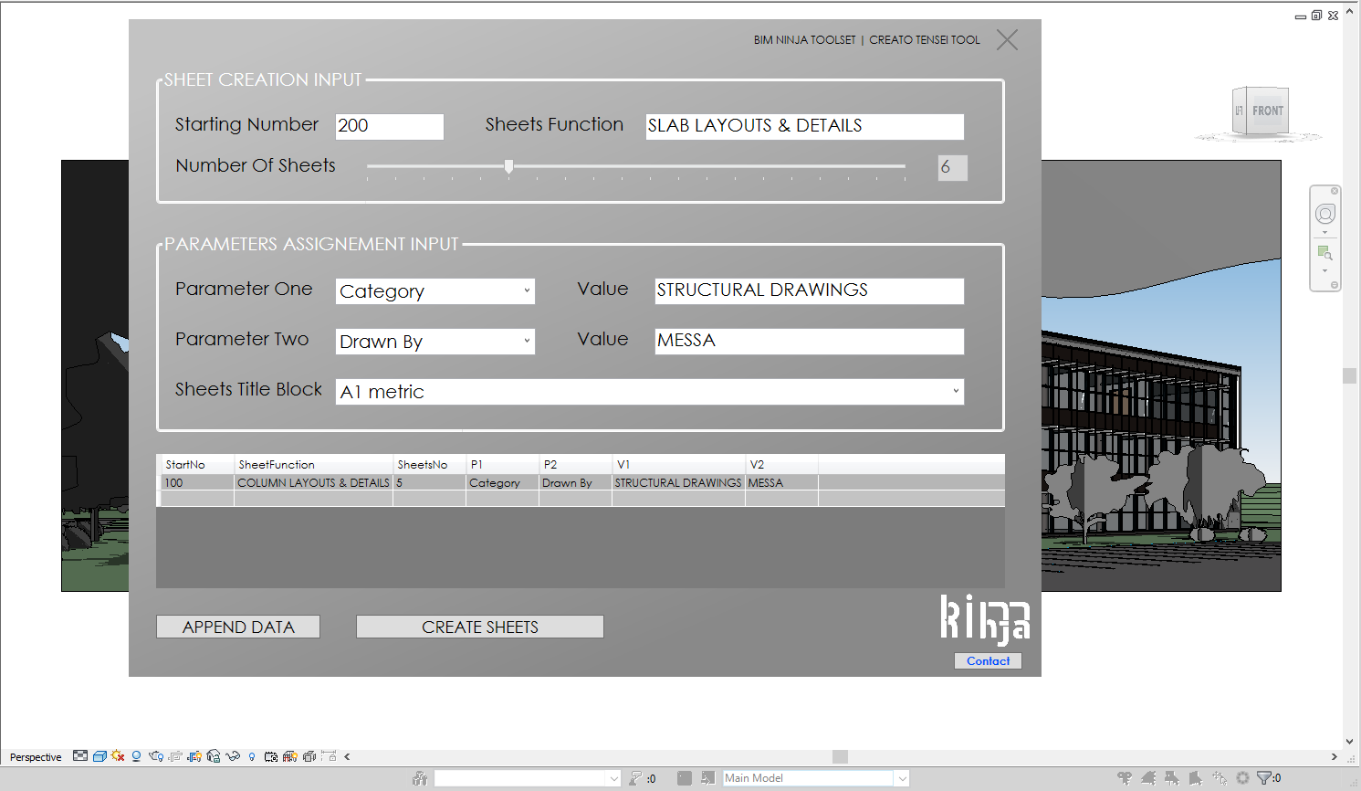Screen dimensions: 1361x791
Task: Open the Detail Level control in view bar
Action: coord(80,756)
